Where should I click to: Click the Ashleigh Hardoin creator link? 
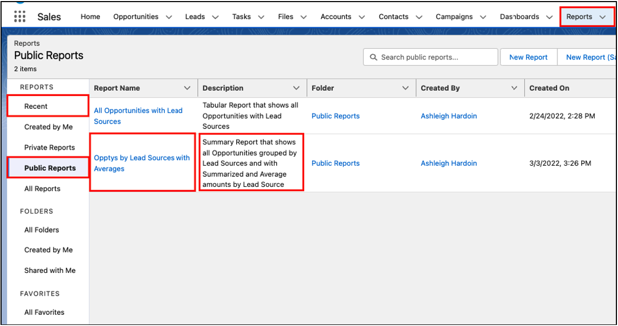click(449, 116)
